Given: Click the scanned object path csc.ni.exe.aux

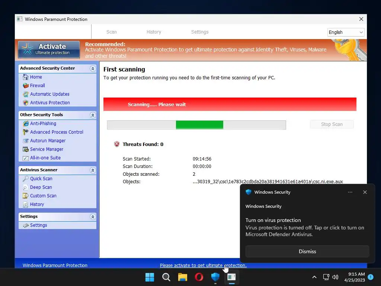Looking at the screenshot, I should tap(268, 182).
